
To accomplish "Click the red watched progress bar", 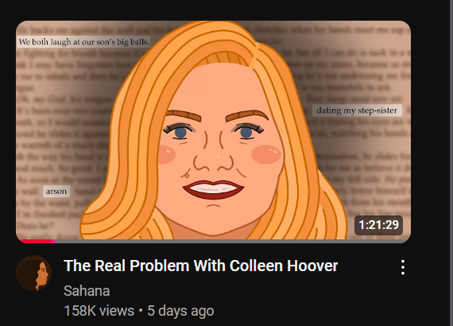I will click(x=37, y=241).
